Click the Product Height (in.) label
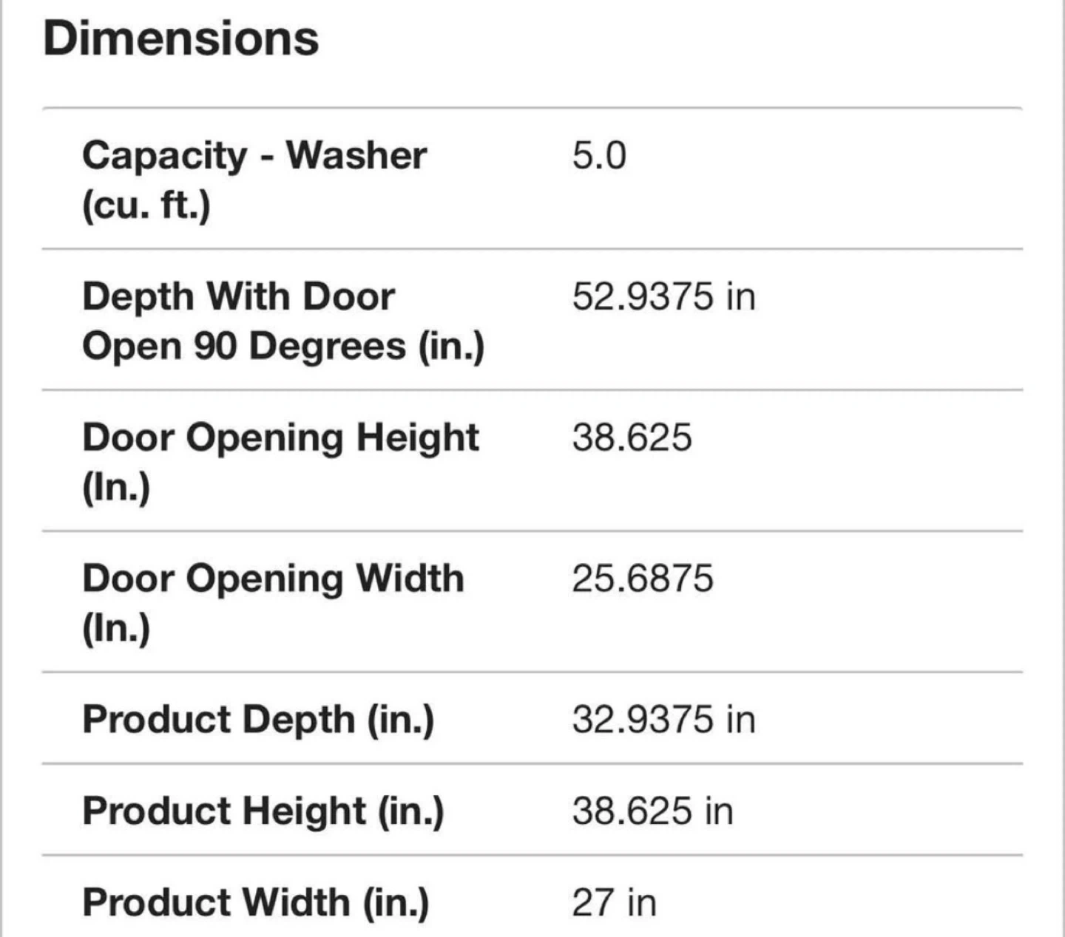This screenshot has width=1065, height=937. click(x=263, y=811)
